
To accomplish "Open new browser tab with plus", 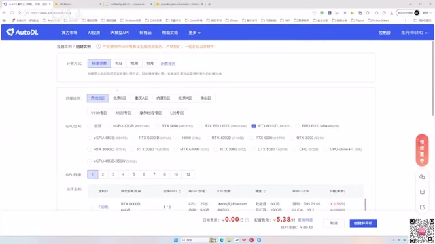I will point(209,4).
